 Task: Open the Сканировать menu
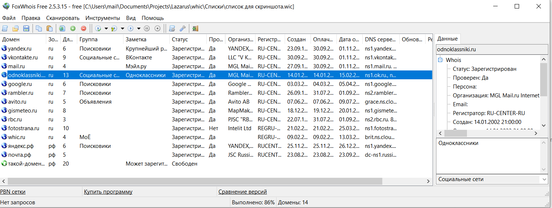tap(63, 18)
